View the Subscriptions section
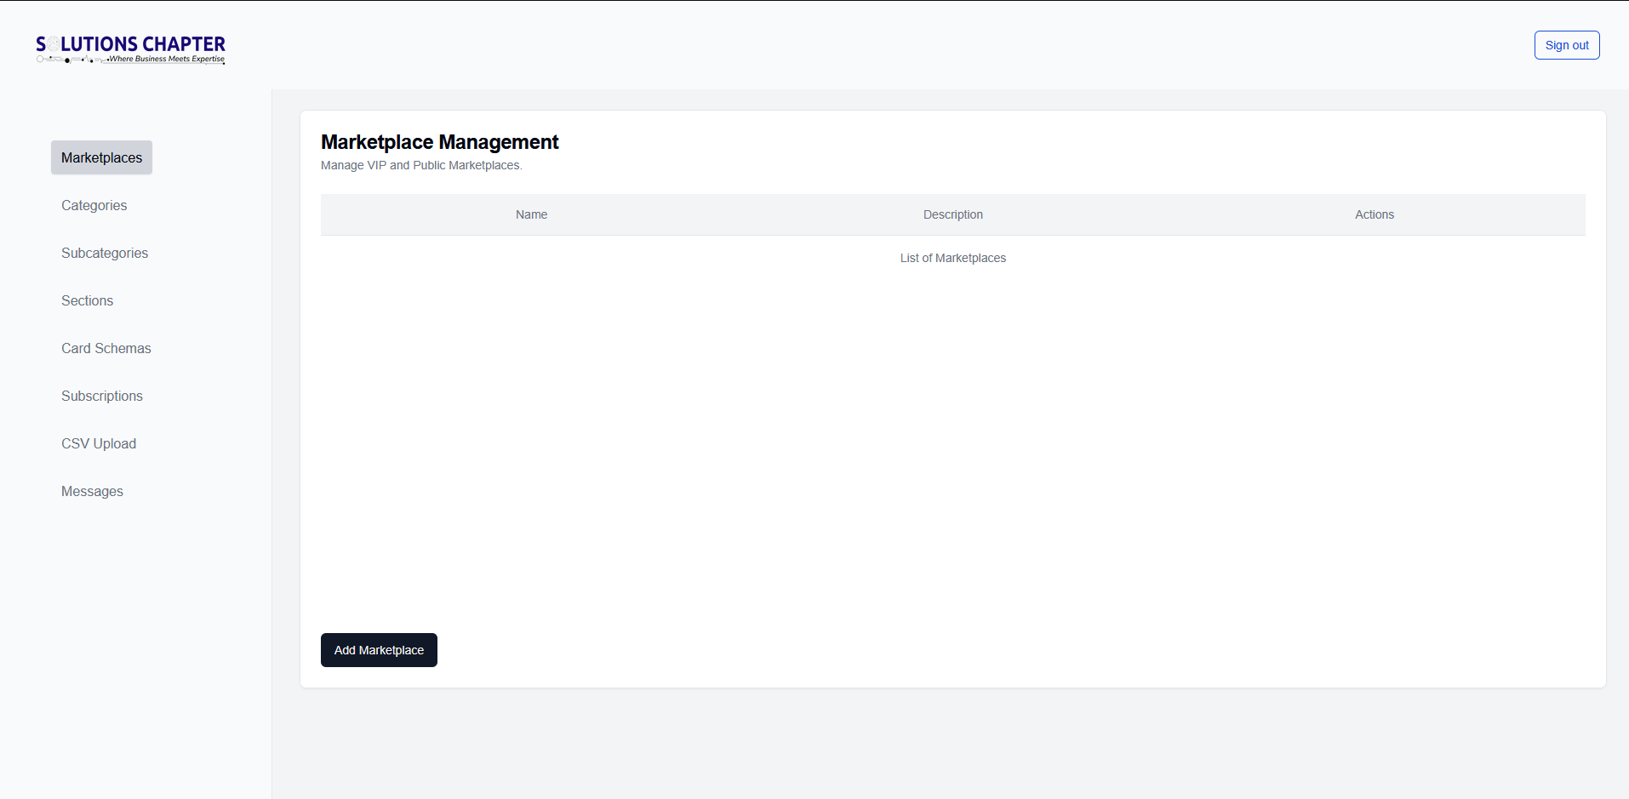The height and width of the screenshot is (799, 1629). point(102,396)
